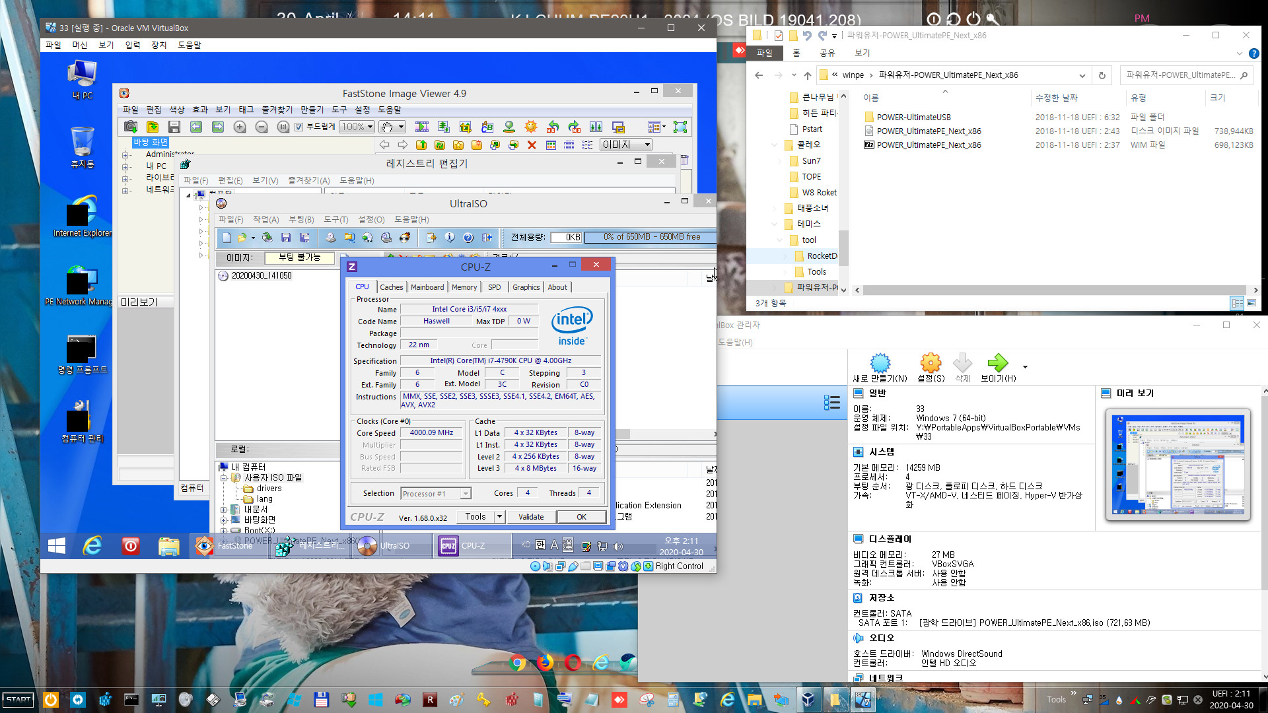Click the FastStone acquire-from-scanner camera icon

pos(131,127)
